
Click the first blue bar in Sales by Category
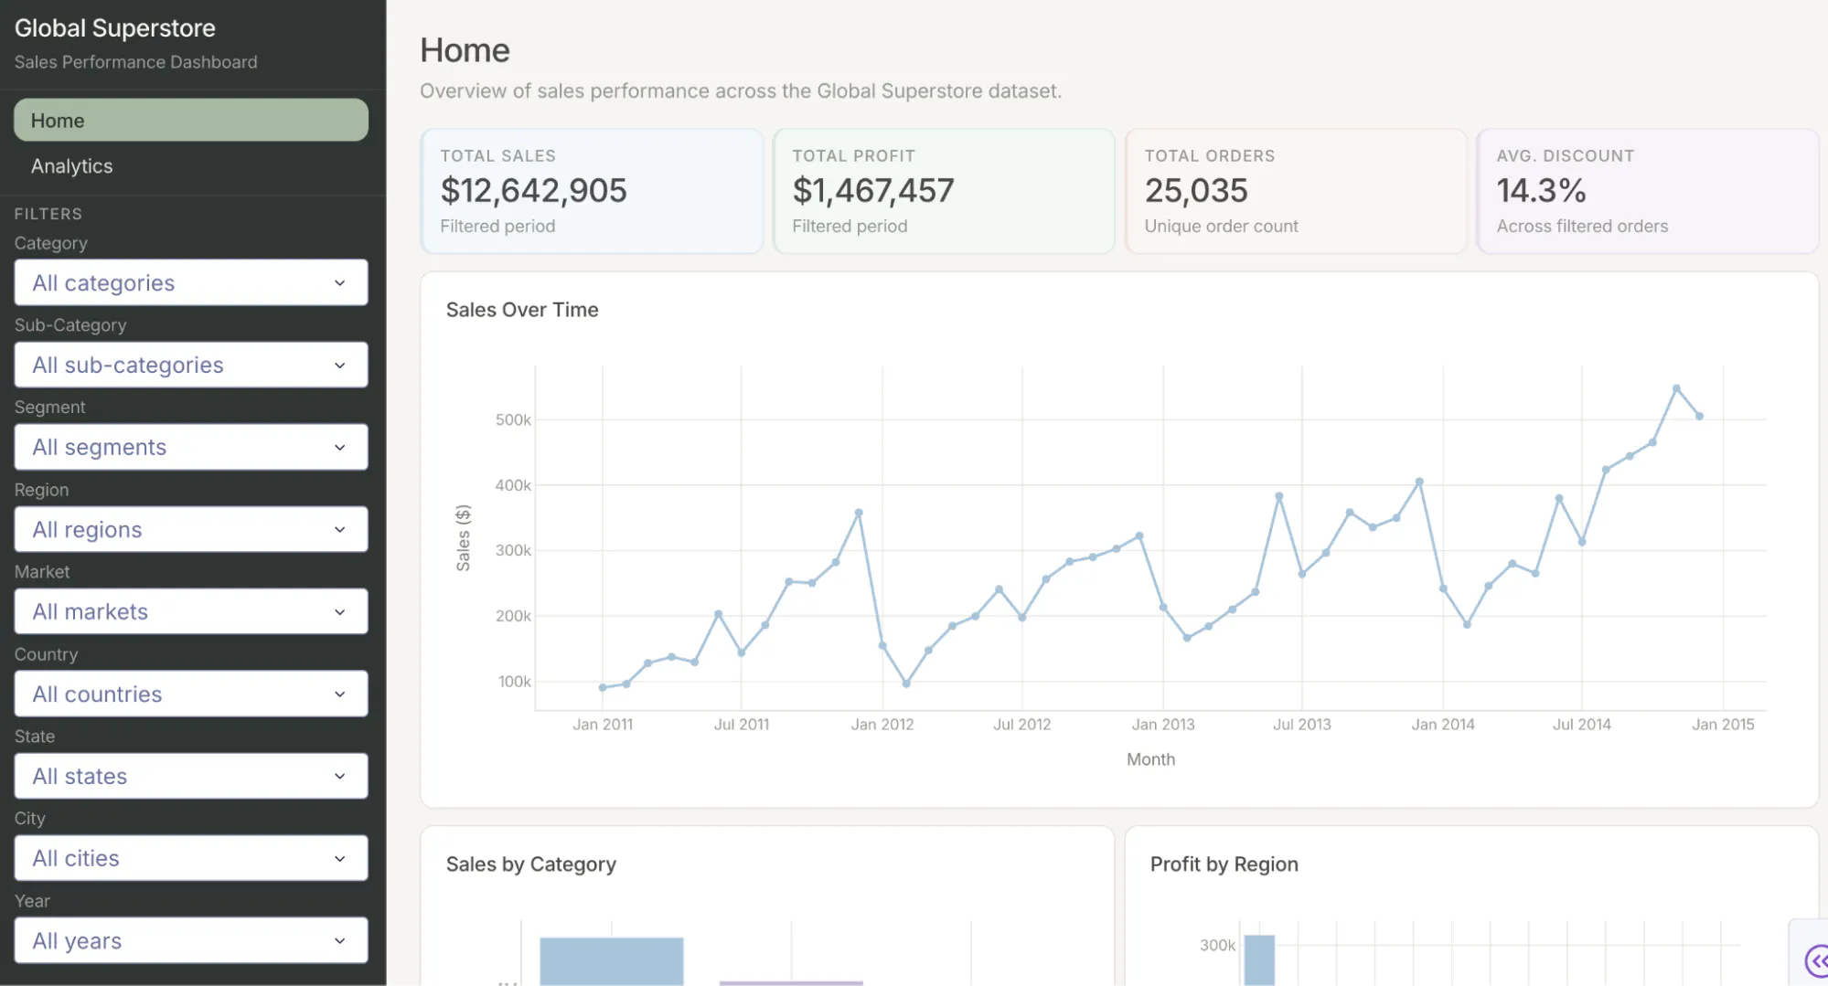click(x=612, y=961)
